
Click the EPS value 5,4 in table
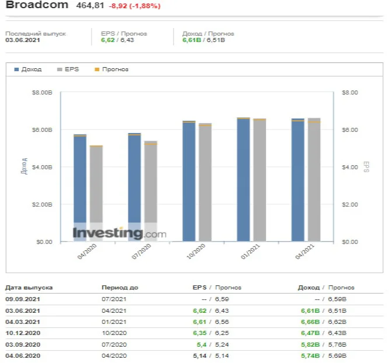(x=201, y=345)
